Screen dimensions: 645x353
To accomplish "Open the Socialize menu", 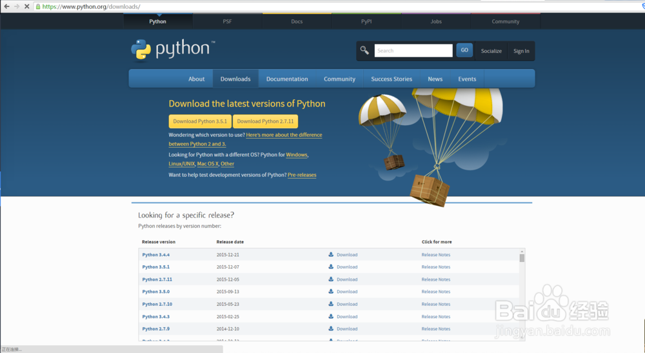I will click(491, 51).
